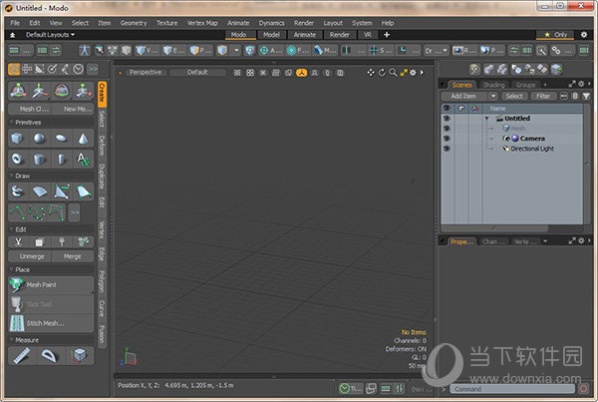Select the Cylinder primitive tool

tap(39, 159)
